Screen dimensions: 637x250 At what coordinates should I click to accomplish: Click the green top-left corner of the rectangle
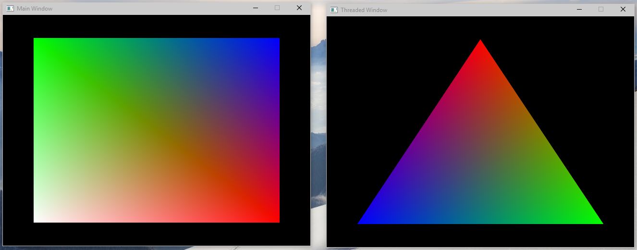click(37, 41)
